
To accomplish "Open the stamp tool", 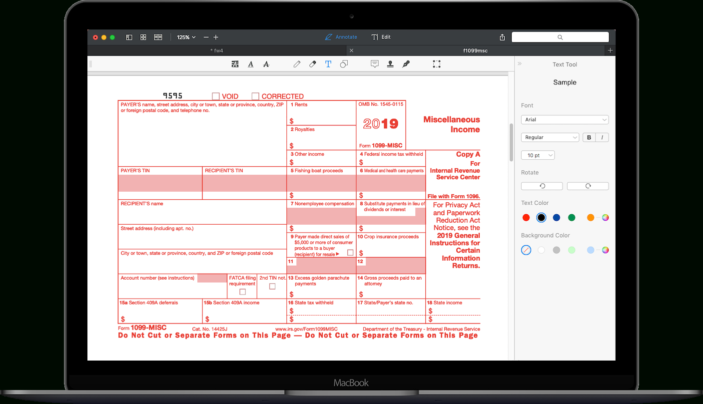I will 390,64.
